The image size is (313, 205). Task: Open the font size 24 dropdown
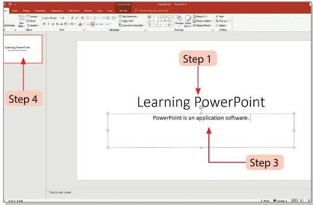pos(69,18)
